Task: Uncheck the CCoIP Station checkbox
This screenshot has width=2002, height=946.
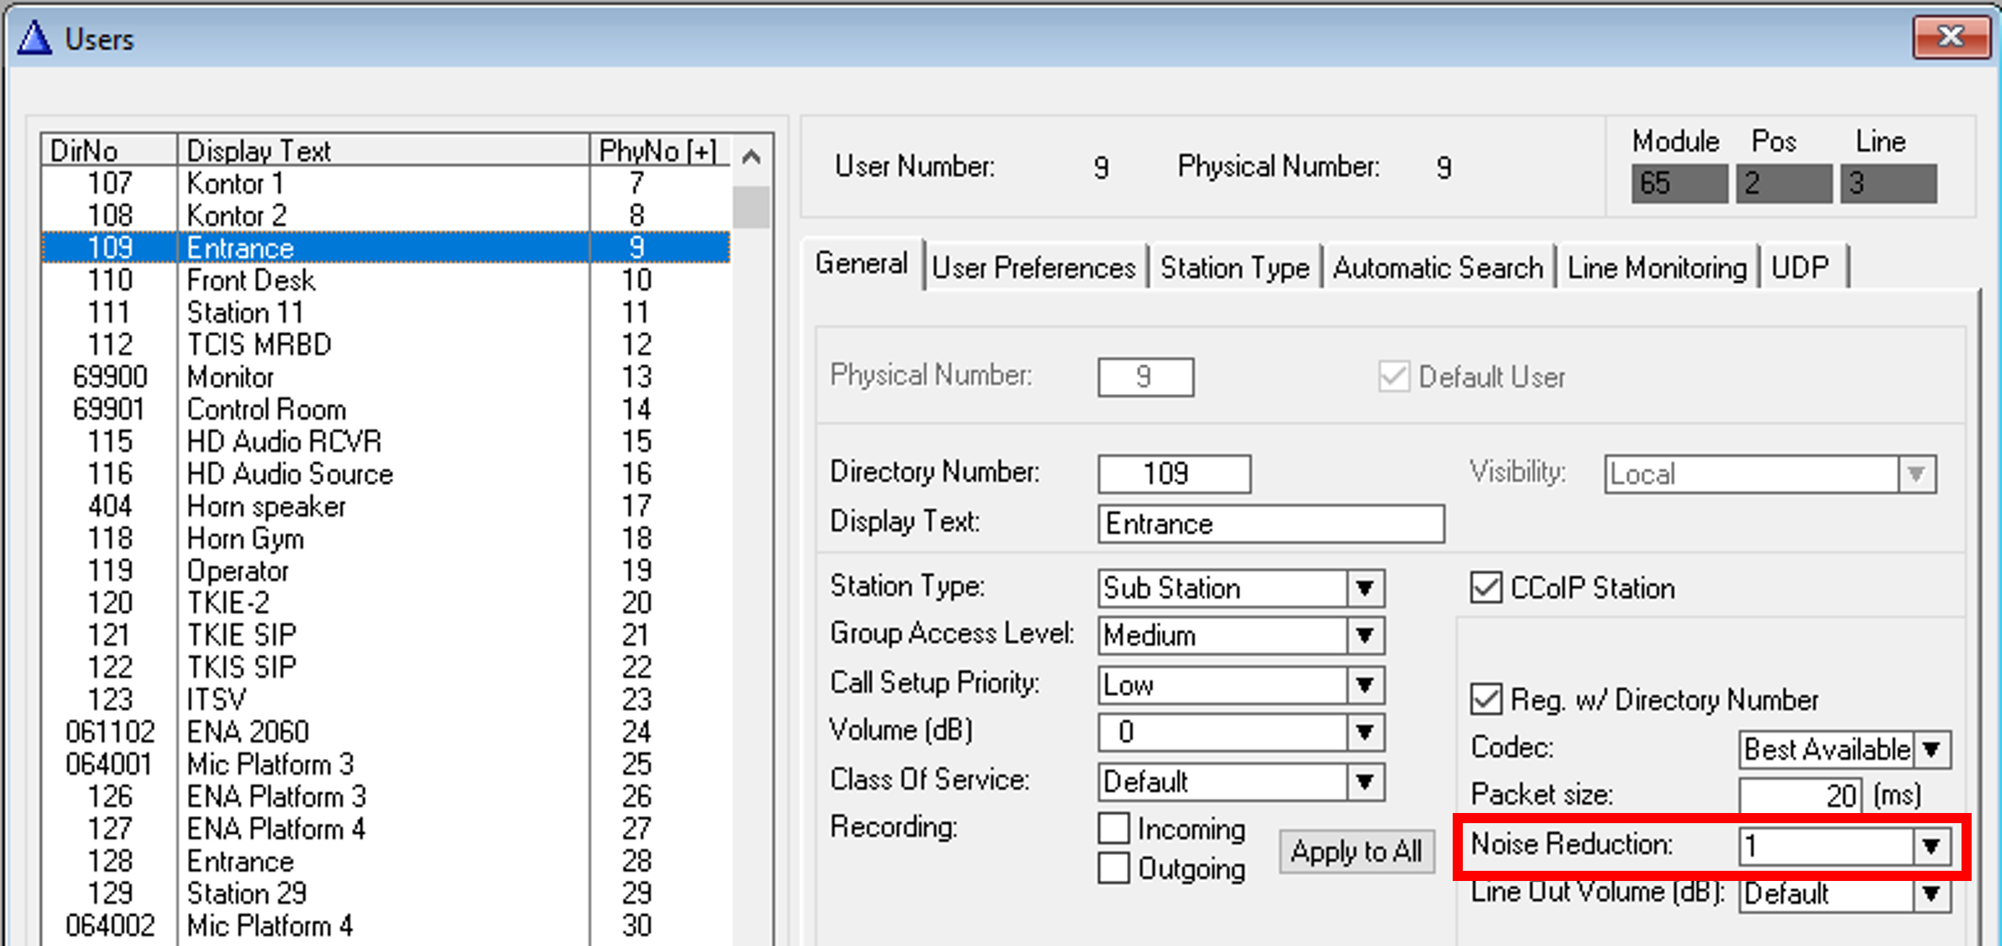Action: click(x=1485, y=588)
